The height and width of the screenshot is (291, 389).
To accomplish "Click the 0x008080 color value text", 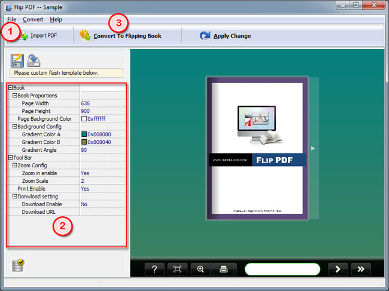I will click(99, 134).
